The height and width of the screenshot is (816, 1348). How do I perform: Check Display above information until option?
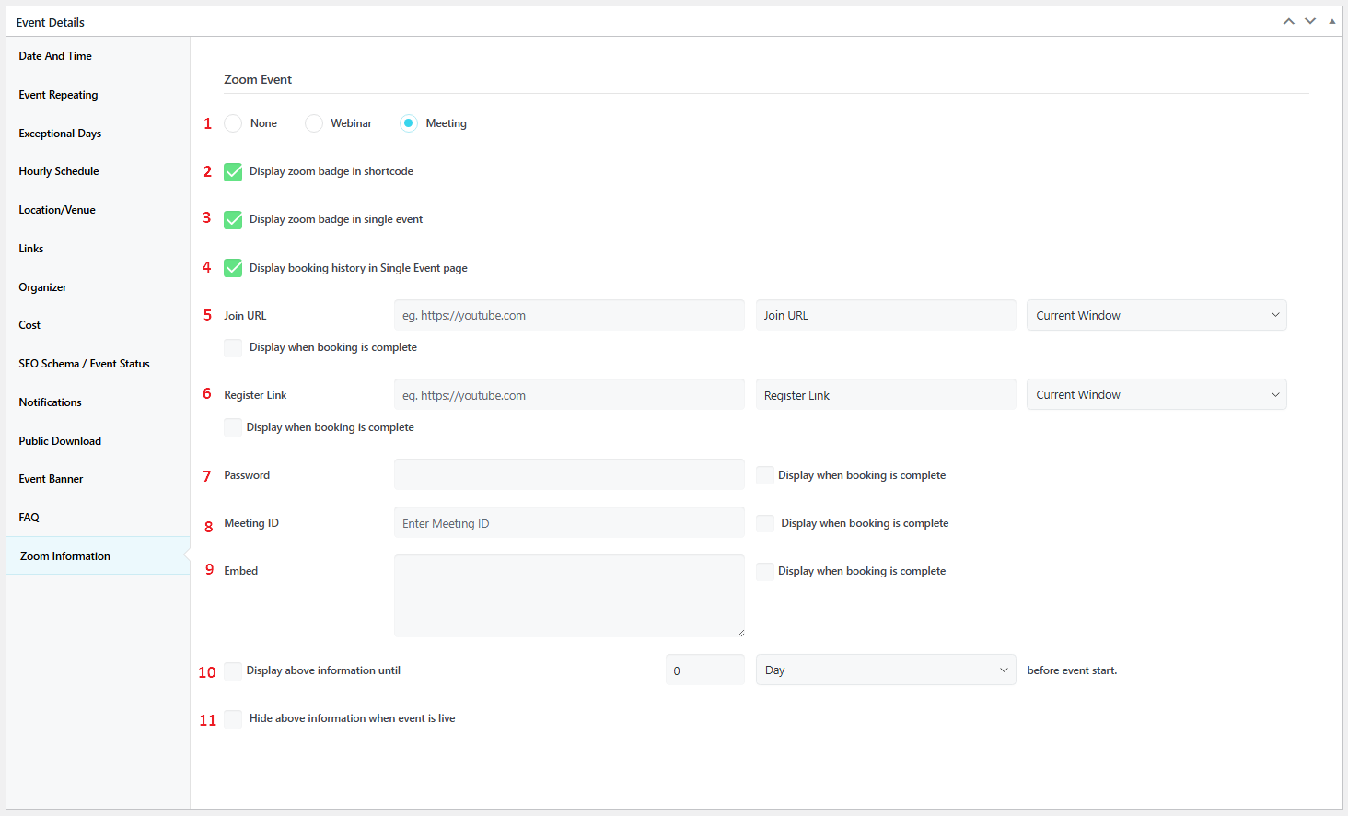[233, 671]
